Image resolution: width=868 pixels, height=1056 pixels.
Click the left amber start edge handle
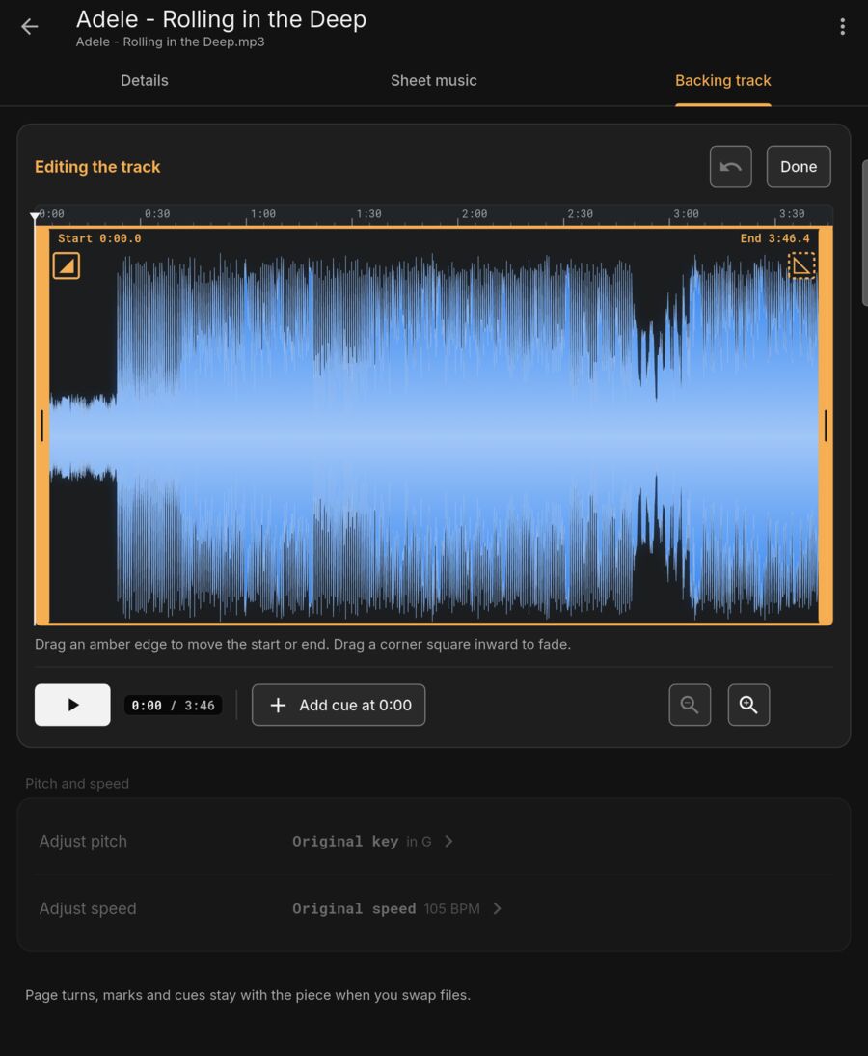click(x=42, y=426)
